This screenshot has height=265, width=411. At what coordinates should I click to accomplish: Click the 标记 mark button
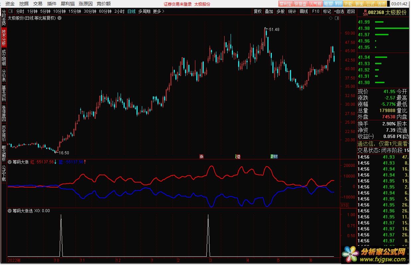pyautogui.click(x=327, y=11)
